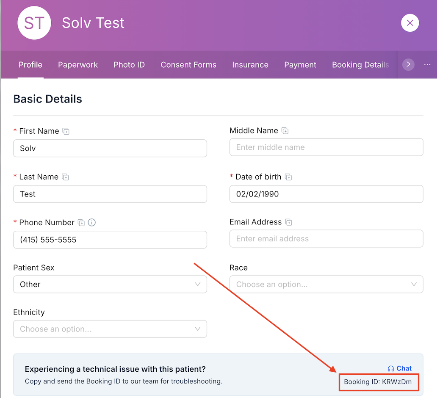Show Phone Number info tooltip icon
The image size is (437, 398).
[92, 222]
